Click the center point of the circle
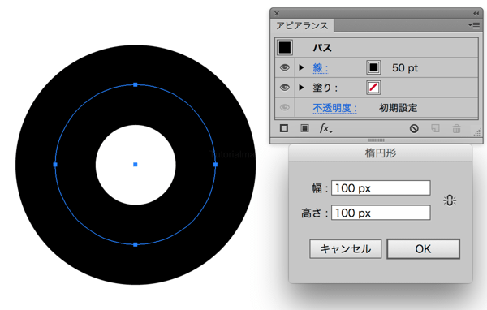The height and width of the screenshot is (310, 487). point(135,165)
